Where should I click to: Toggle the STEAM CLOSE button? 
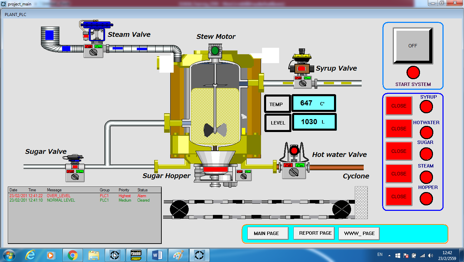point(399,174)
